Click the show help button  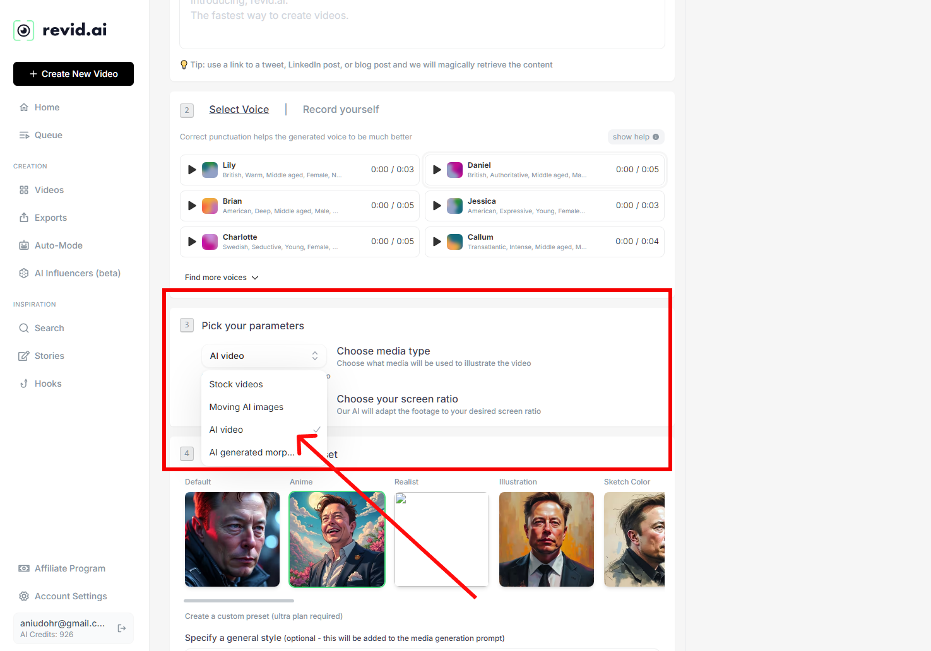(x=635, y=137)
